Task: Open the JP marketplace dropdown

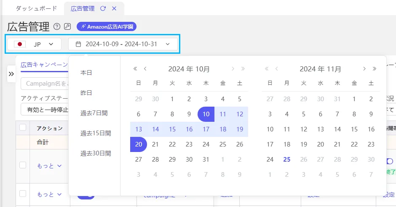Action: click(35, 45)
